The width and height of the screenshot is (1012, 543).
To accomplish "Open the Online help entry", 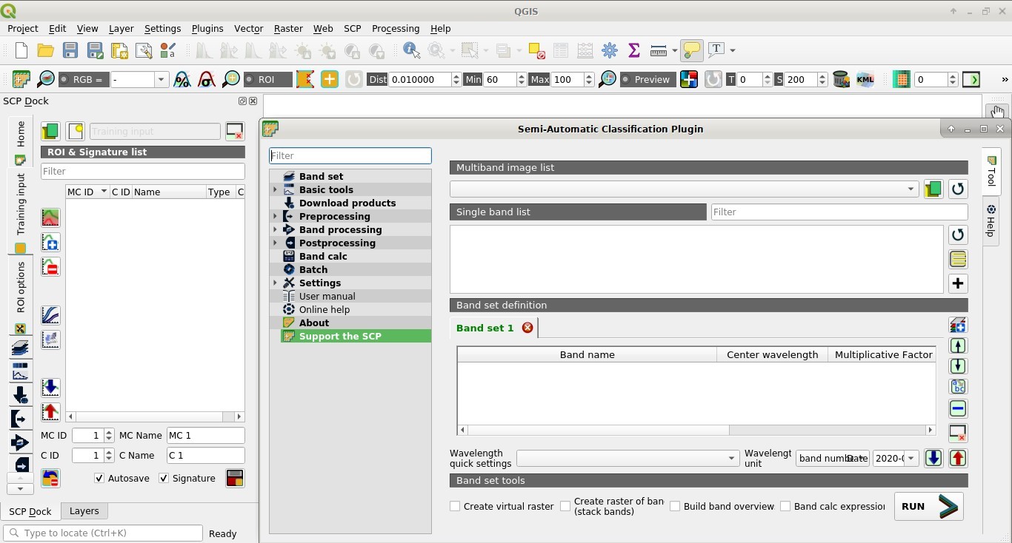I will pos(324,310).
